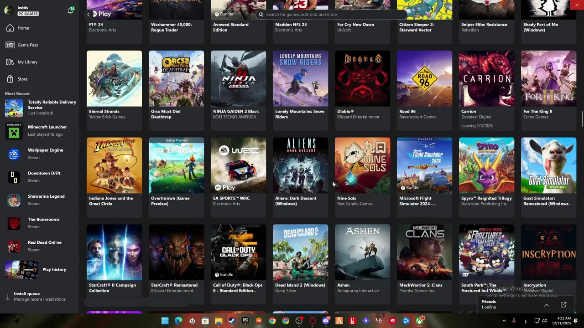
Task: Open Spyro Reignited Trilogy tile
Action: pyautogui.click(x=486, y=177)
